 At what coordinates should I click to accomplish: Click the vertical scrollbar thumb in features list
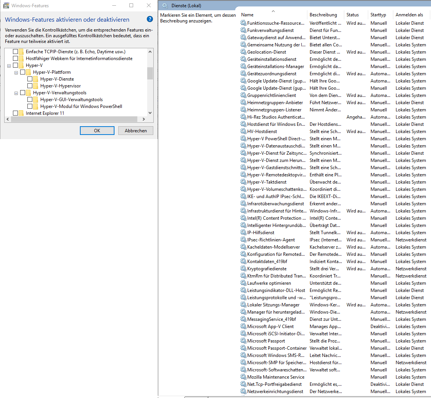(x=150, y=73)
